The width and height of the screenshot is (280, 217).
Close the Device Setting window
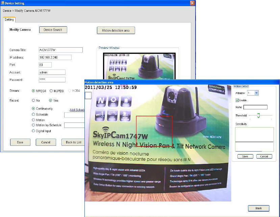[x=192, y=3]
